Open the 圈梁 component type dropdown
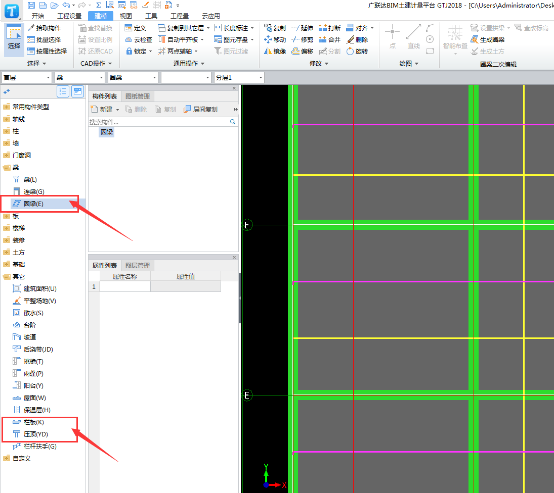Image resolution: width=554 pixels, height=493 pixels. coord(133,77)
